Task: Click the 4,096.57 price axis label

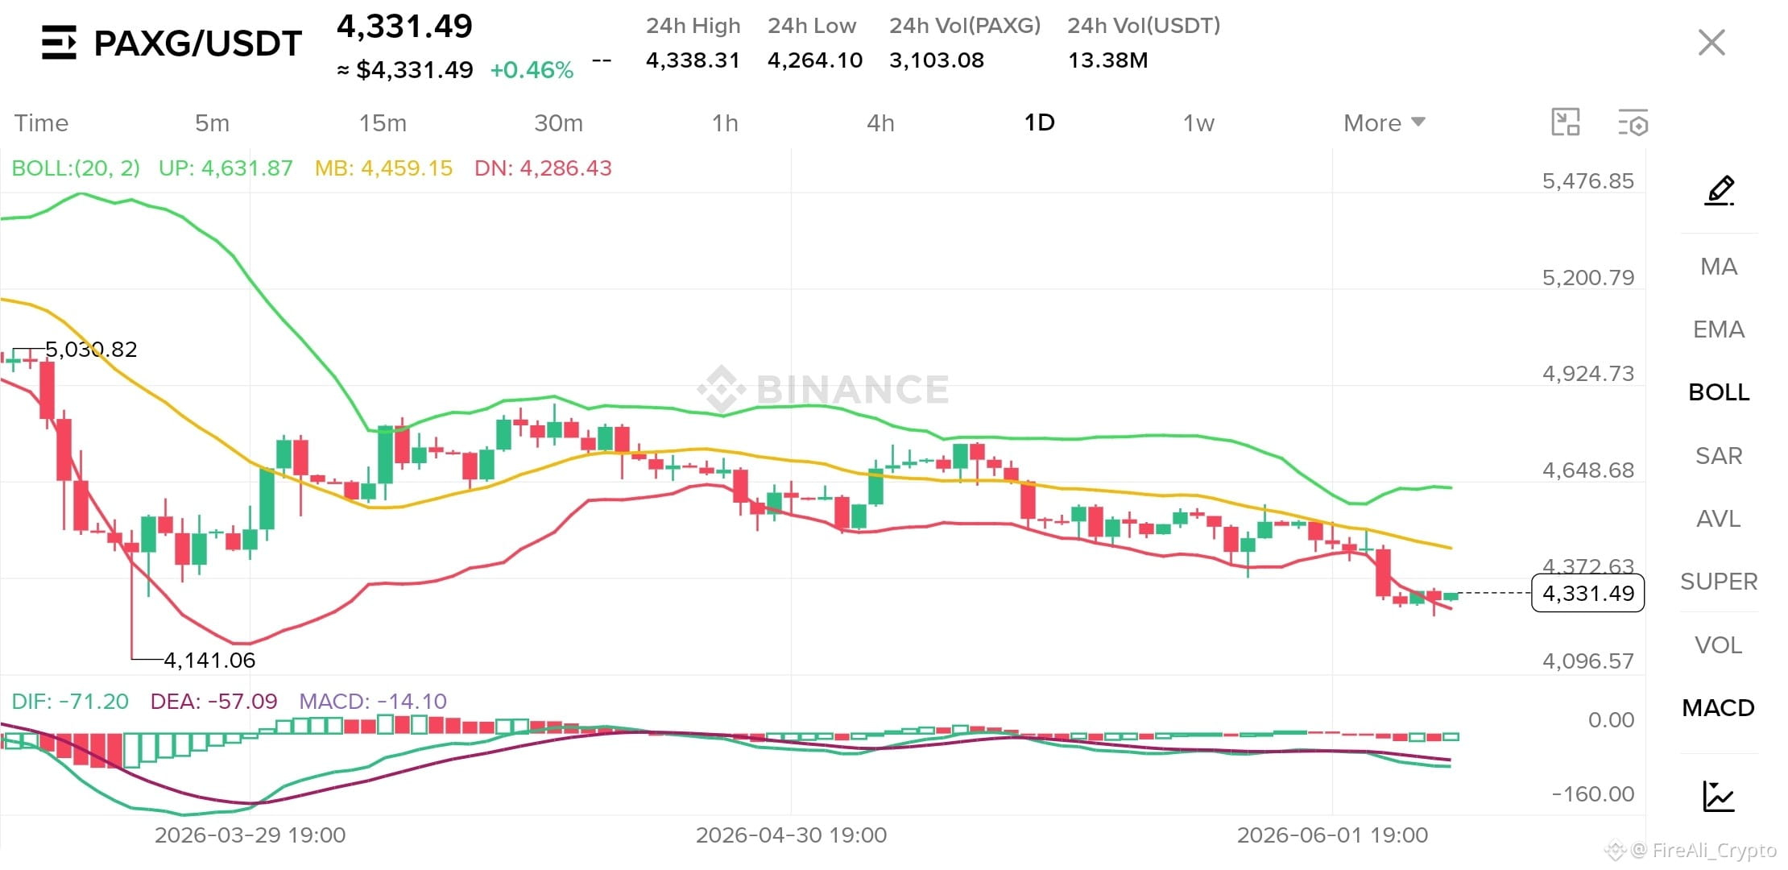Action: pos(1588,661)
